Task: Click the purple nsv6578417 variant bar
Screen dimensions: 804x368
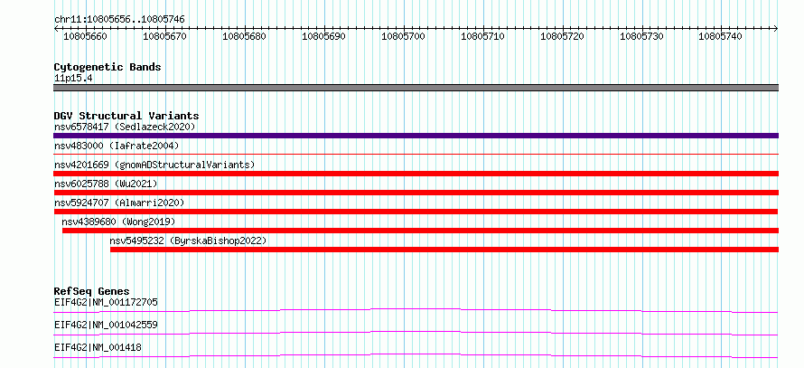Action: 416,136
